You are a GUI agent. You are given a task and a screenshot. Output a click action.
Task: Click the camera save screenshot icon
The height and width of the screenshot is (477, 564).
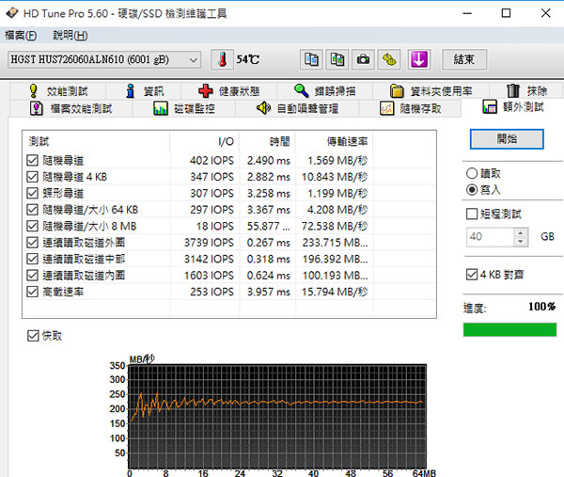point(363,59)
